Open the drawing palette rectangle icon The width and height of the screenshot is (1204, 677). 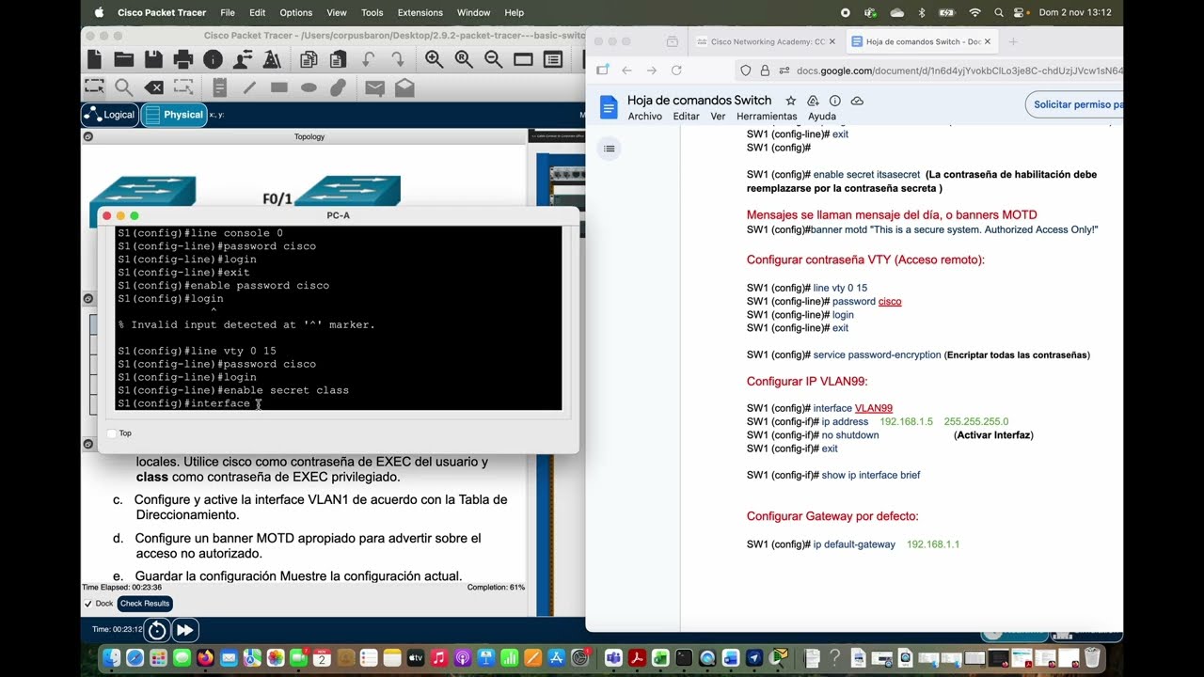(x=523, y=59)
